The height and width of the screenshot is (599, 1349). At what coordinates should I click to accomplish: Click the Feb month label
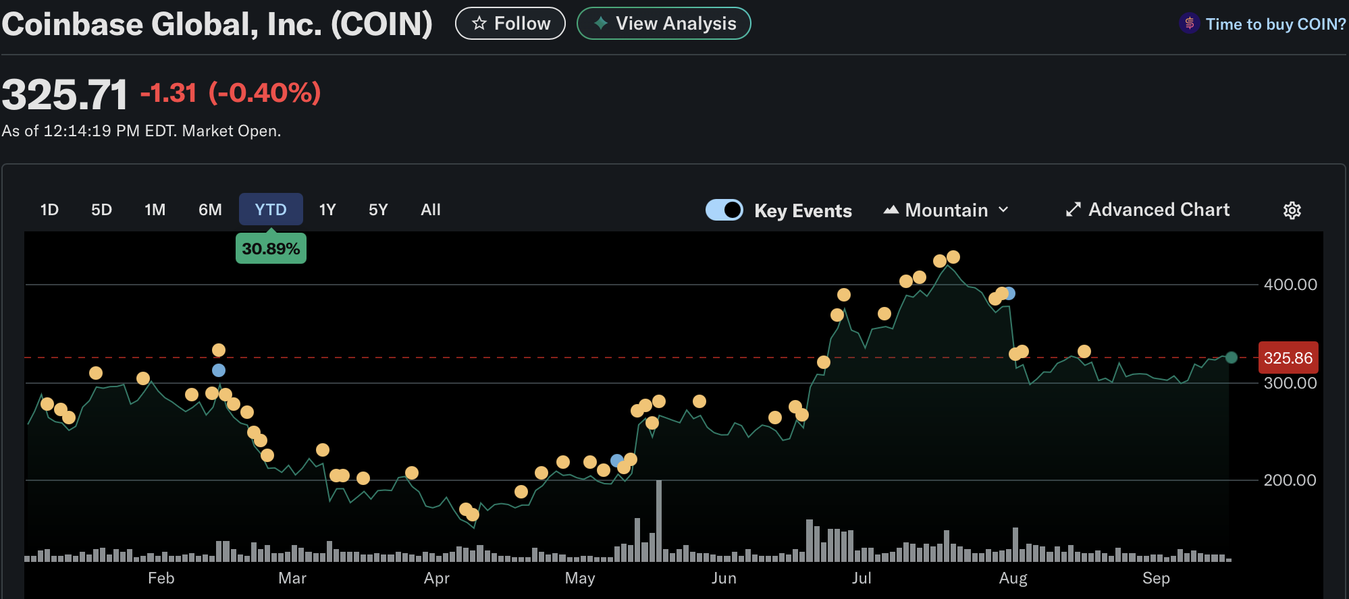point(161,578)
